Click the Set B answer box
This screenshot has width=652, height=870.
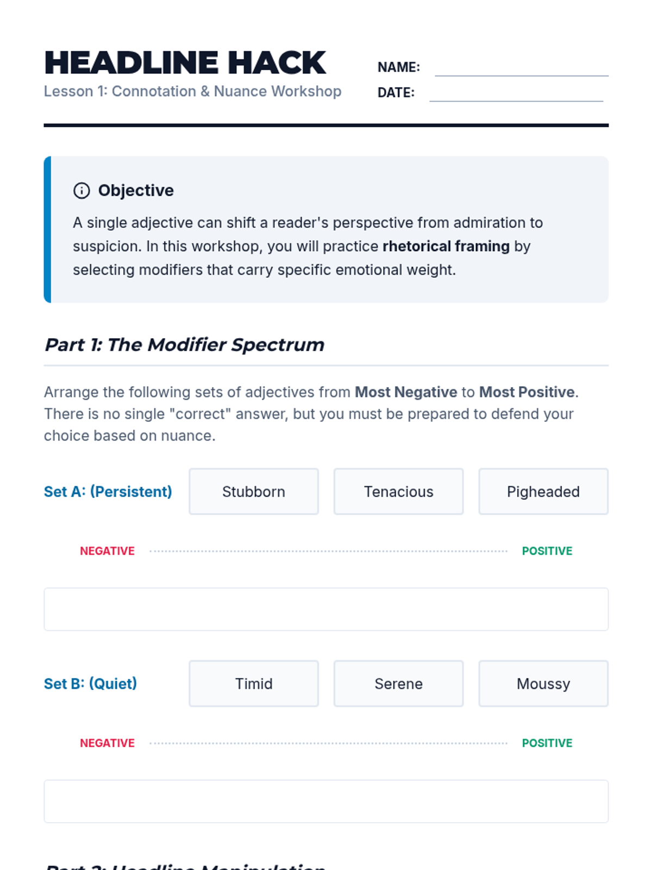coord(326,801)
